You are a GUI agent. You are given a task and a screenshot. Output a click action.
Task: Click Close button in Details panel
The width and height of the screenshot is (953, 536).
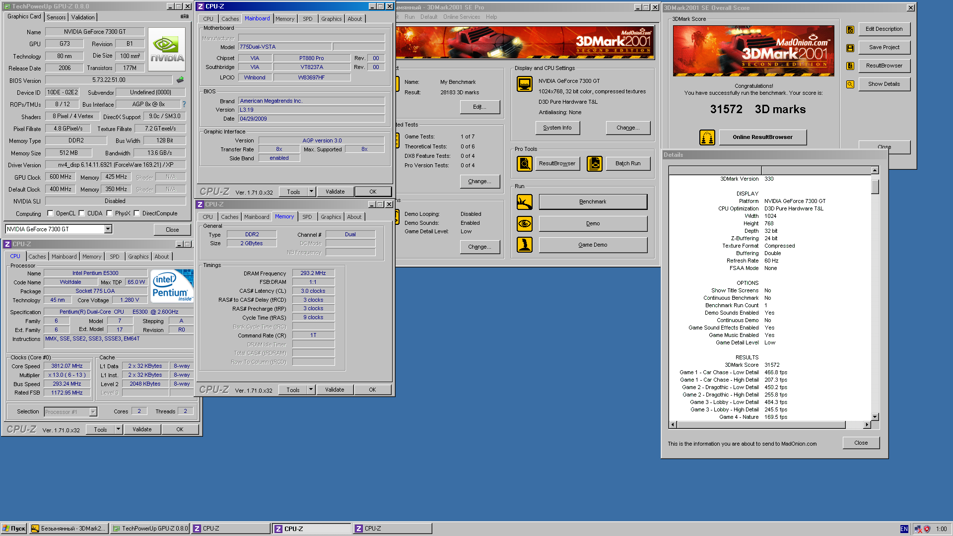click(x=861, y=443)
